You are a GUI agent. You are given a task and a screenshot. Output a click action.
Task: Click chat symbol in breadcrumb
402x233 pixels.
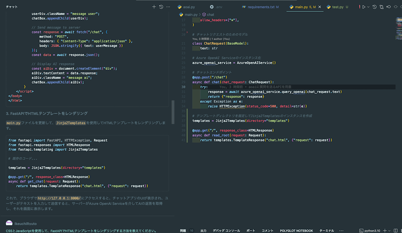click(x=208, y=15)
